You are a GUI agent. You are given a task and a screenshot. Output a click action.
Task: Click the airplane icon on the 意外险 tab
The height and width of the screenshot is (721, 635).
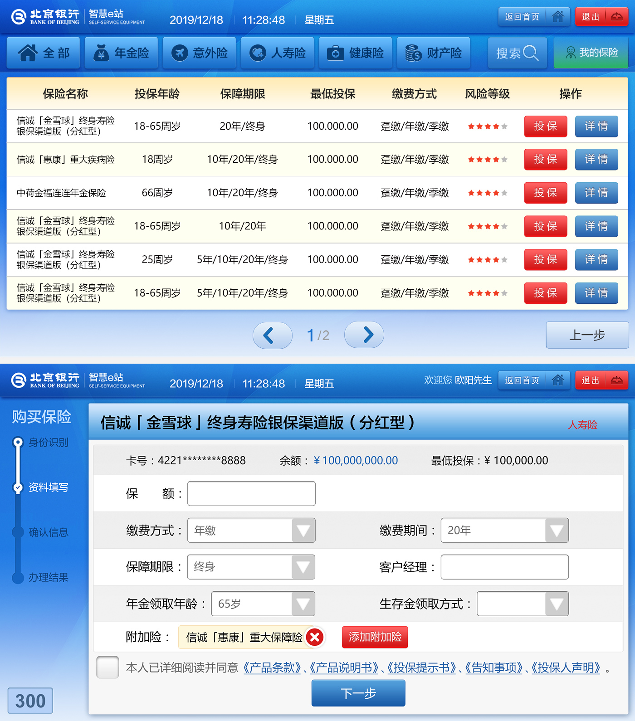click(x=180, y=53)
